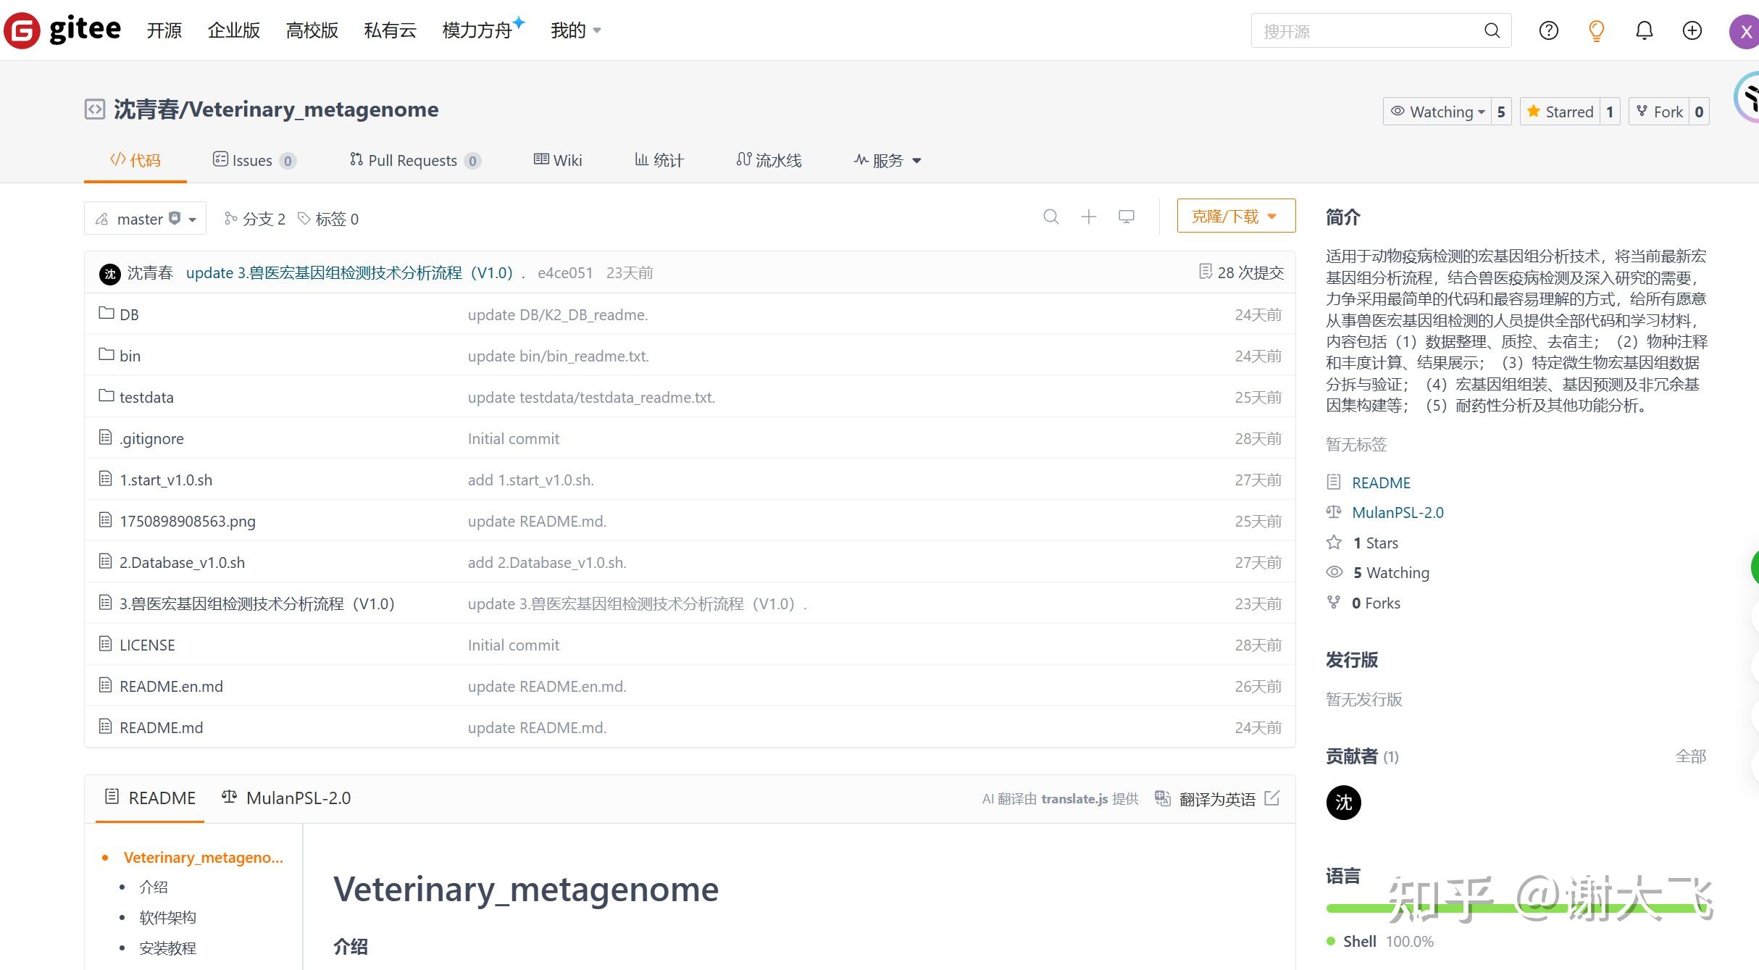Click the Gitee logo icon
The height and width of the screenshot is (970, 1759).
pyautogui.click(x=22, y=30)
